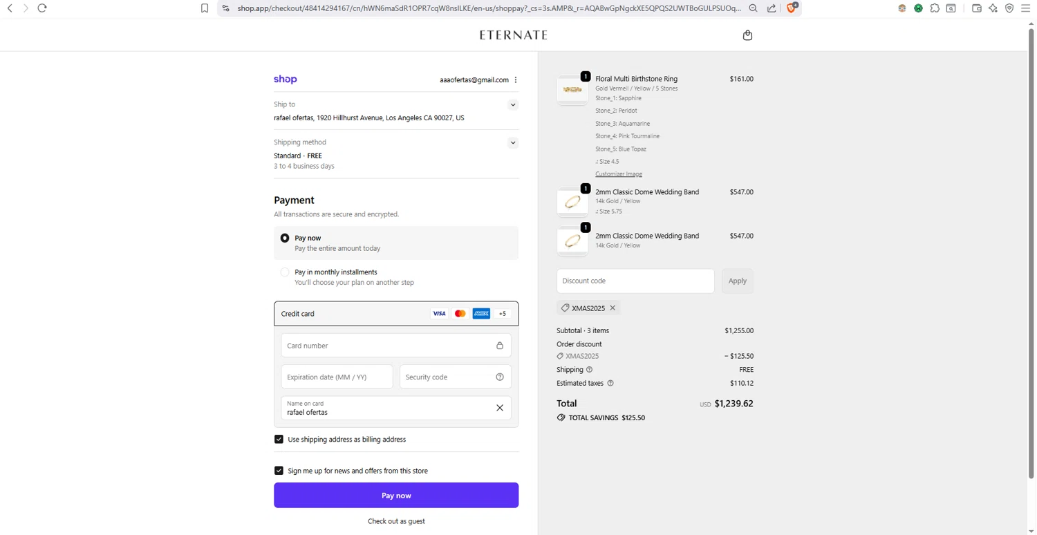Click the Apply discount button

pos(737,281)
